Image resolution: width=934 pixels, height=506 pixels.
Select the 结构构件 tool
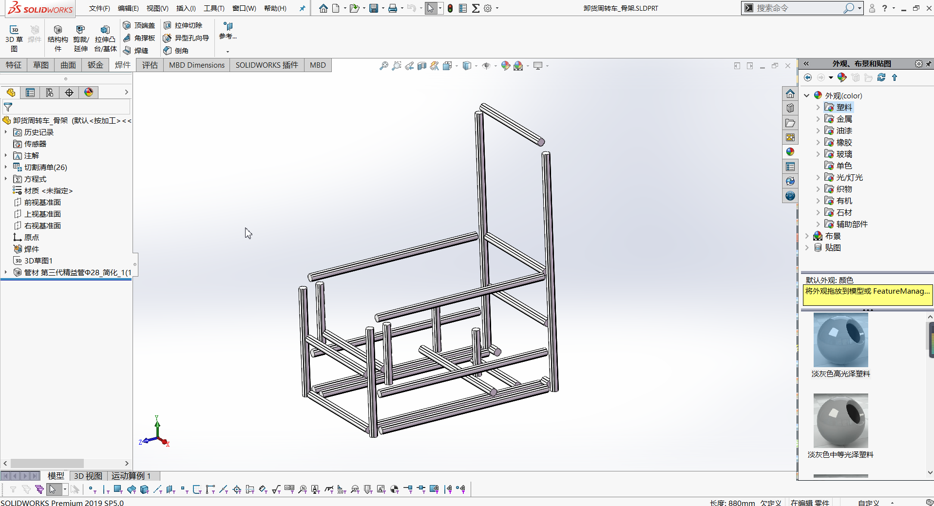tap(58, 38)
